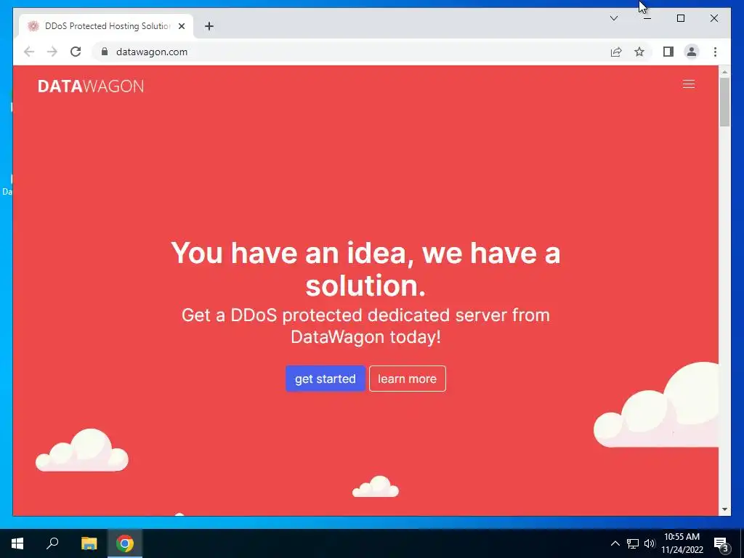The width and height of the screenshot is (744, 558).
Task: Open the Windows Start menu
Action: (x=17, y=543)
